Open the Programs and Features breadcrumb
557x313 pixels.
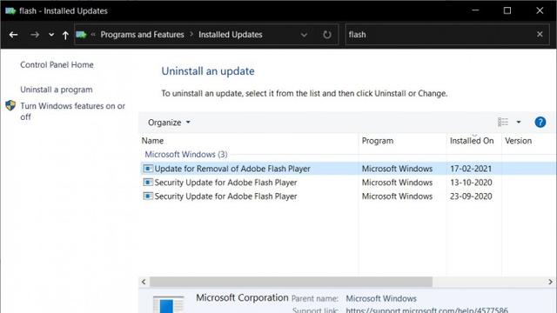[x=142, y=35]
